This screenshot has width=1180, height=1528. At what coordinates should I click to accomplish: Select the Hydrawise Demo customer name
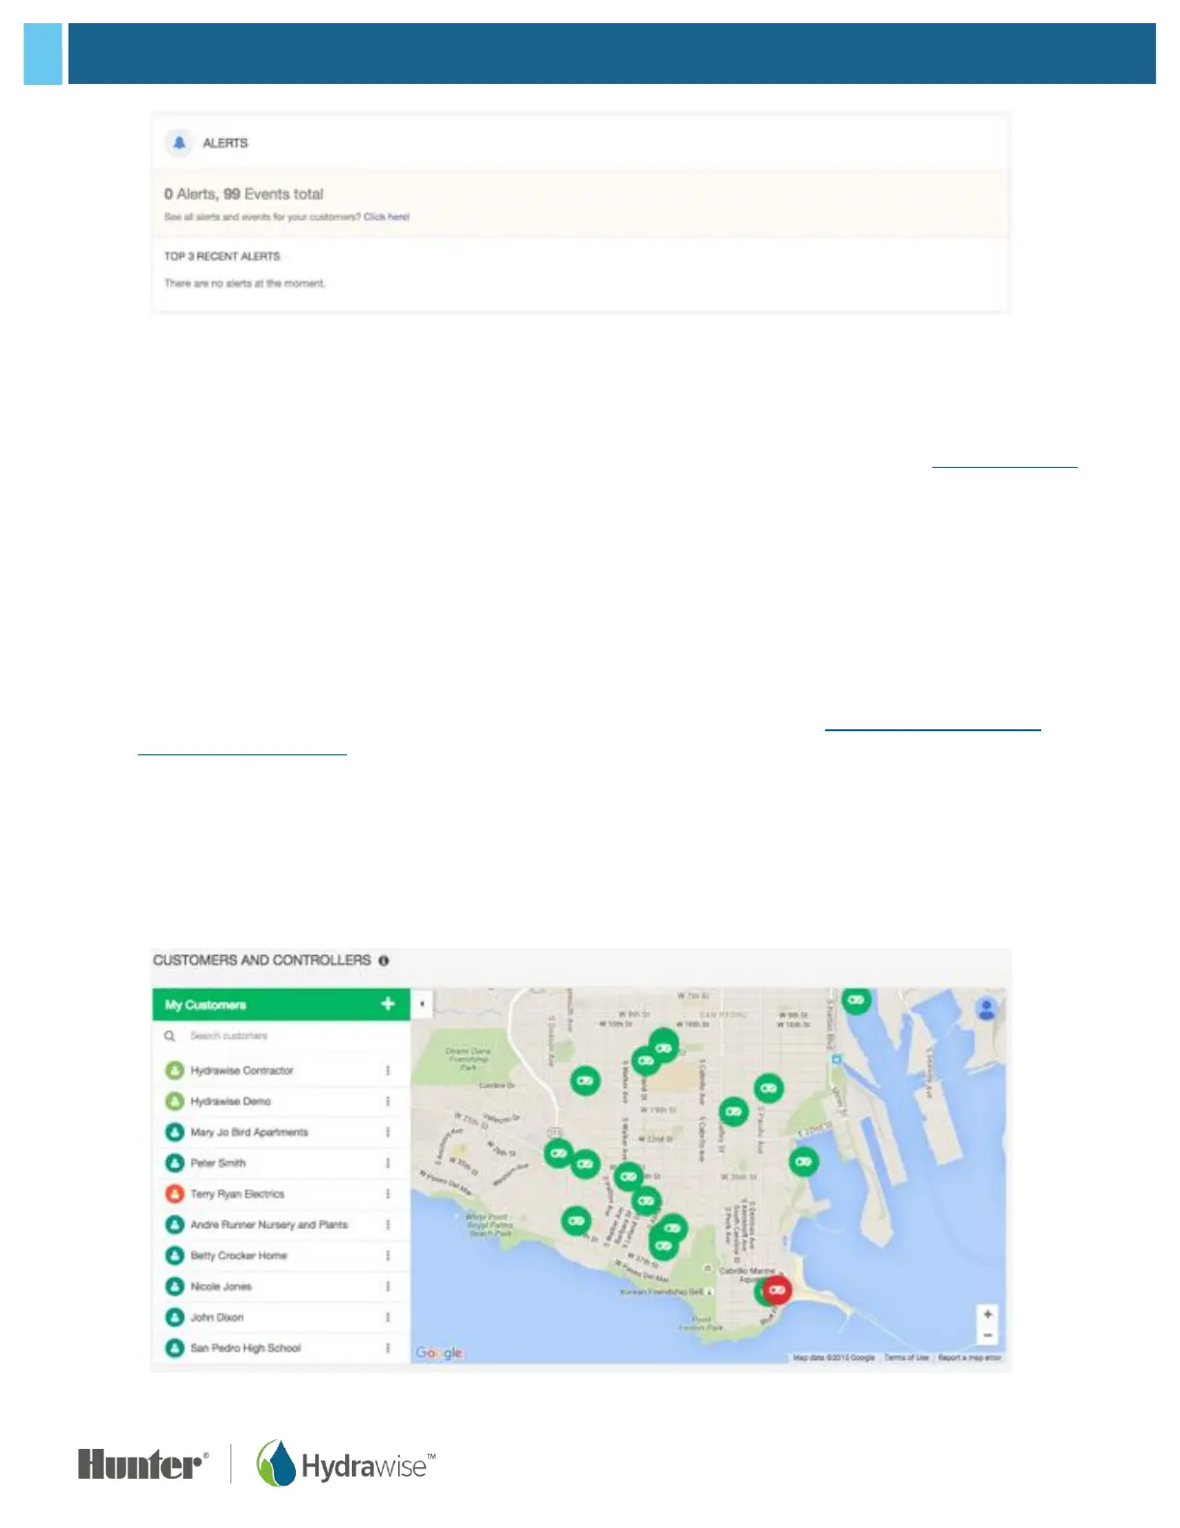point(230,1102)
